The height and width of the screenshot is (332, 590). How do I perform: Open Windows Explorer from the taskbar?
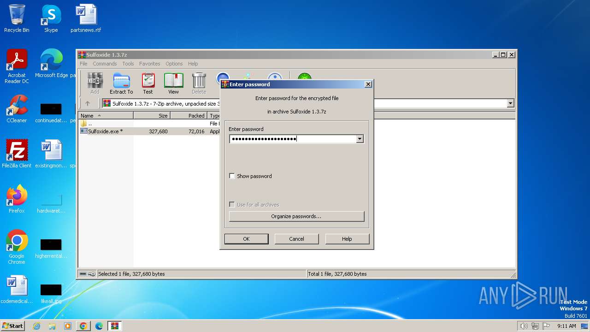52,326
